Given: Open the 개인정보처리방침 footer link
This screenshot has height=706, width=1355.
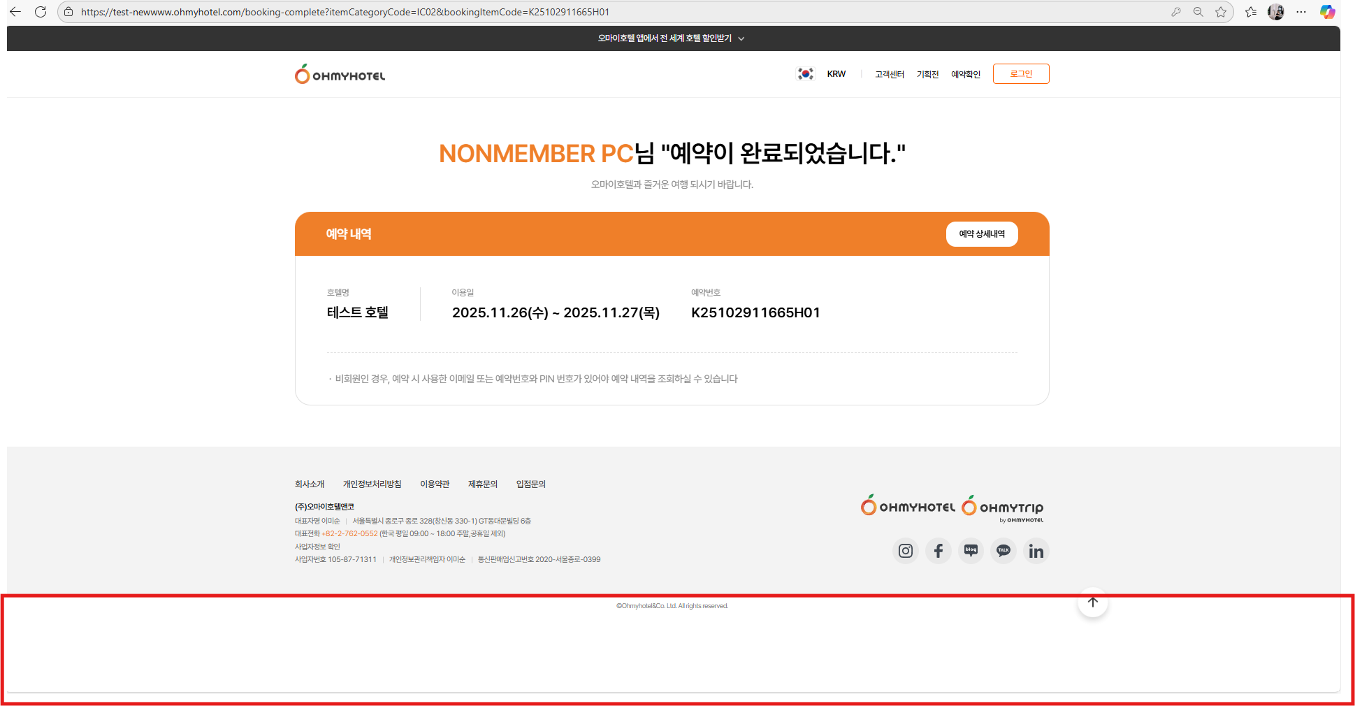Looking at the screenshot, I should pyautogui.click(x=372, y=484).
